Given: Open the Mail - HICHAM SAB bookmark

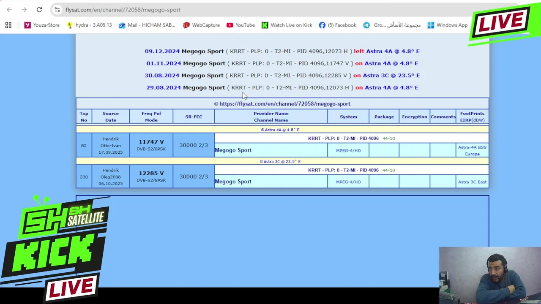Looking at the screenshot, I should point(147,25).
